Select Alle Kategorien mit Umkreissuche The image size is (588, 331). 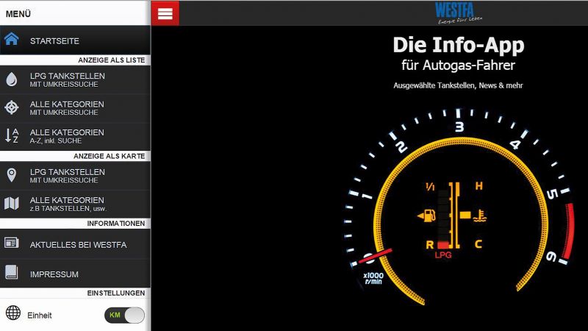coord(75,108)
